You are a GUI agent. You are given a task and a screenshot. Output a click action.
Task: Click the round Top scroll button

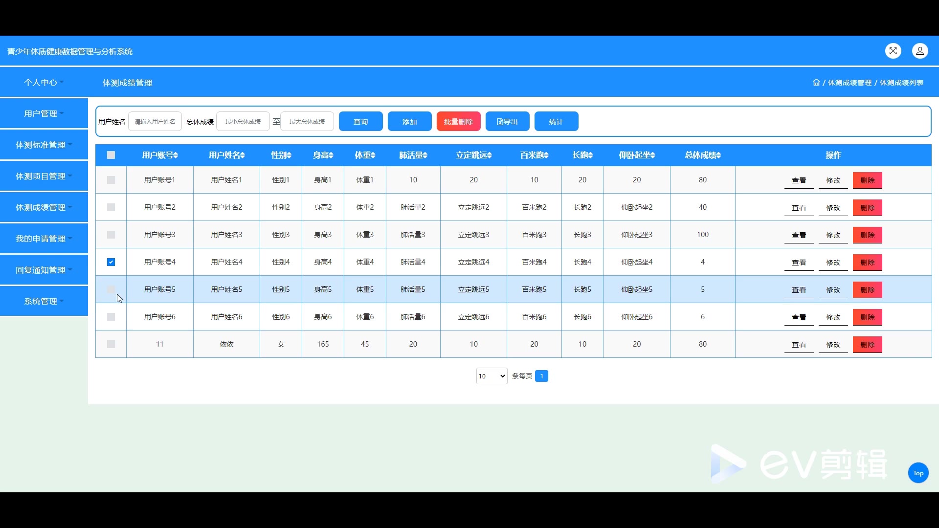tap(918, 473)
